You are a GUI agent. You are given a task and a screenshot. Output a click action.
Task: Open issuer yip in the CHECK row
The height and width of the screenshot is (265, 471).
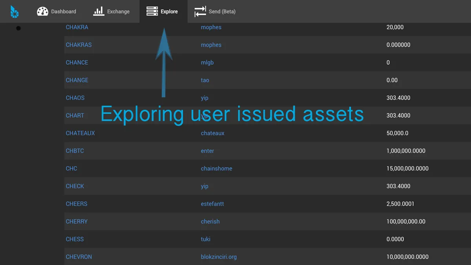point(204,186)
